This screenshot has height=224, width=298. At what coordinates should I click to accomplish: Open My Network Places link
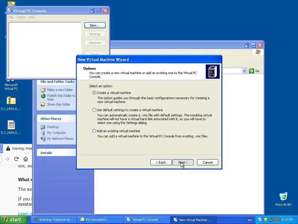click(60, 139)
